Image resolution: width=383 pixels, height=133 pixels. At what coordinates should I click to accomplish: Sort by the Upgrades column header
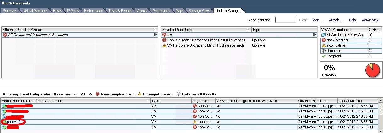click(x=203, y=101)
